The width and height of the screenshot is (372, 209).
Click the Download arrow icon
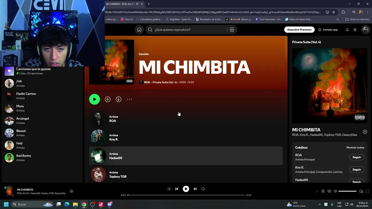pos(119,99)
